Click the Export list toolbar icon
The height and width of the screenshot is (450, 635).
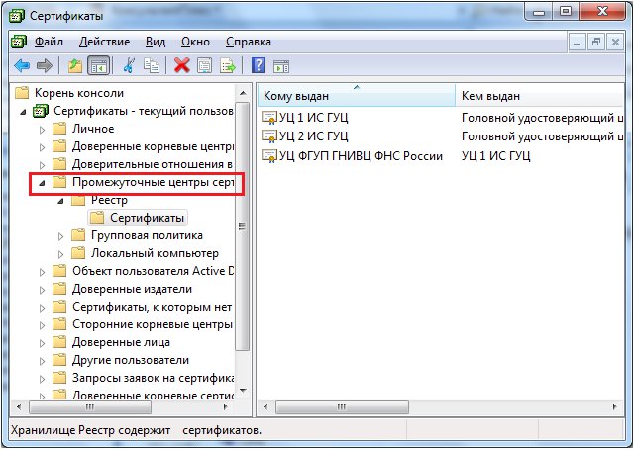(x=228, y=66)
